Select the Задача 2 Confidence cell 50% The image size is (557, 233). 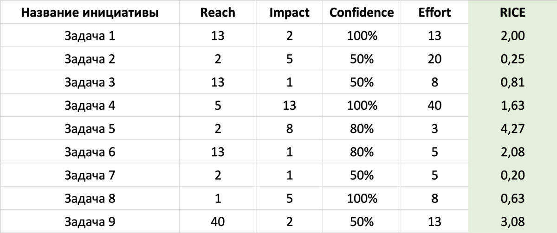[x=362, y=59]
